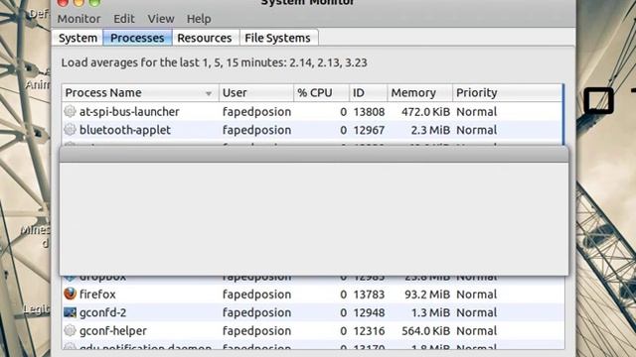This screenshot has width=636, height=357.
Task: Select the at-spi-bus-launcher process name
Action: click(129, 112)
